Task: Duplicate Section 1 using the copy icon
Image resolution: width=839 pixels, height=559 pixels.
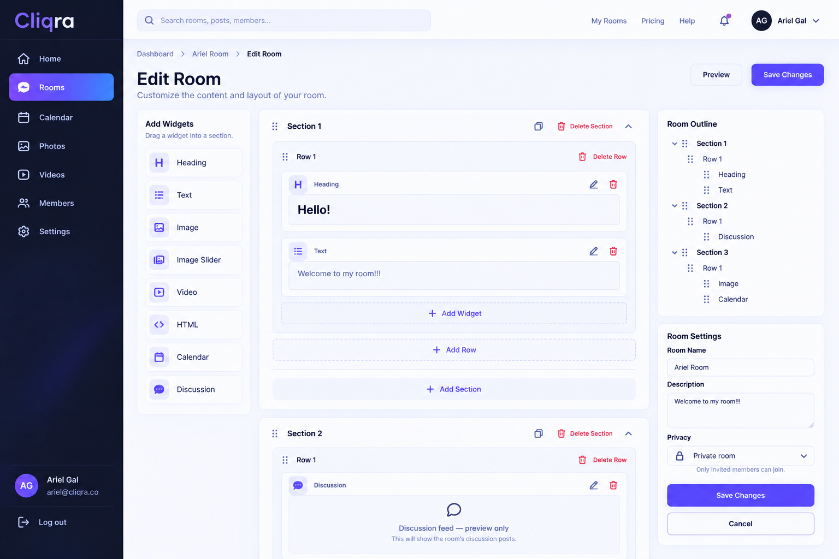Action: click(539, 126)
